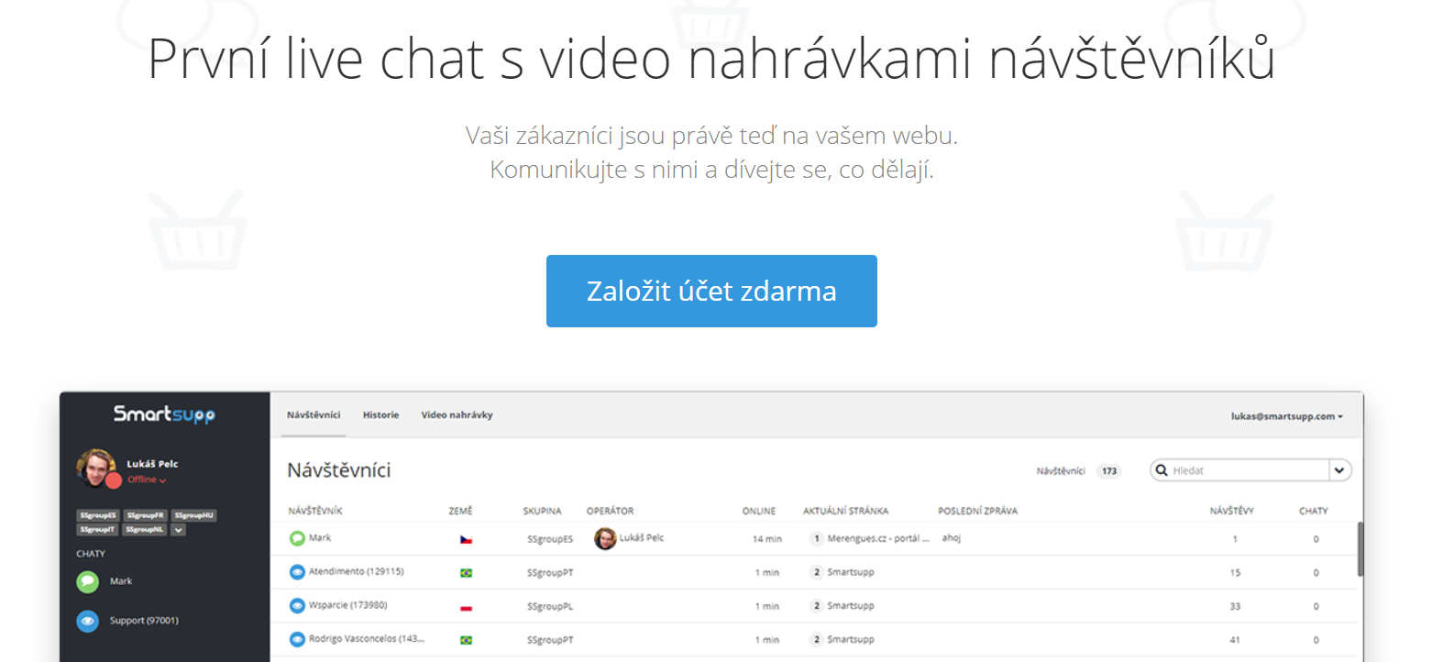Image resolution: width=1432 pixels, height=662 pixels.
Task: Open the Offline status dropdown
Action: pyautogui.click(x=147, y=480)
